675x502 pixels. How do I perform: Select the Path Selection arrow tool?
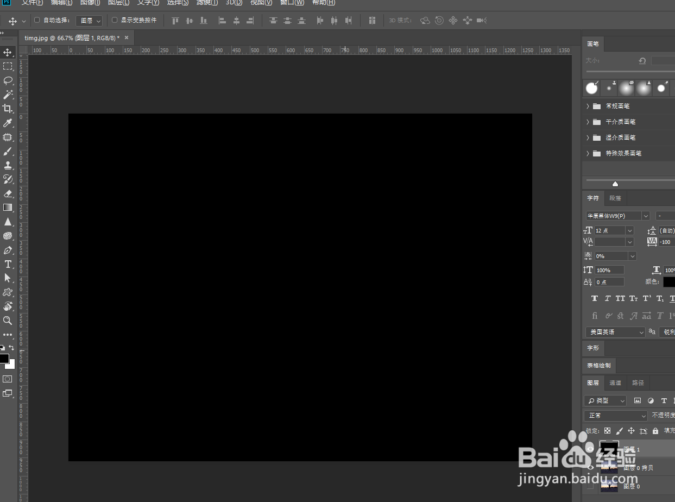pos(8,278)
